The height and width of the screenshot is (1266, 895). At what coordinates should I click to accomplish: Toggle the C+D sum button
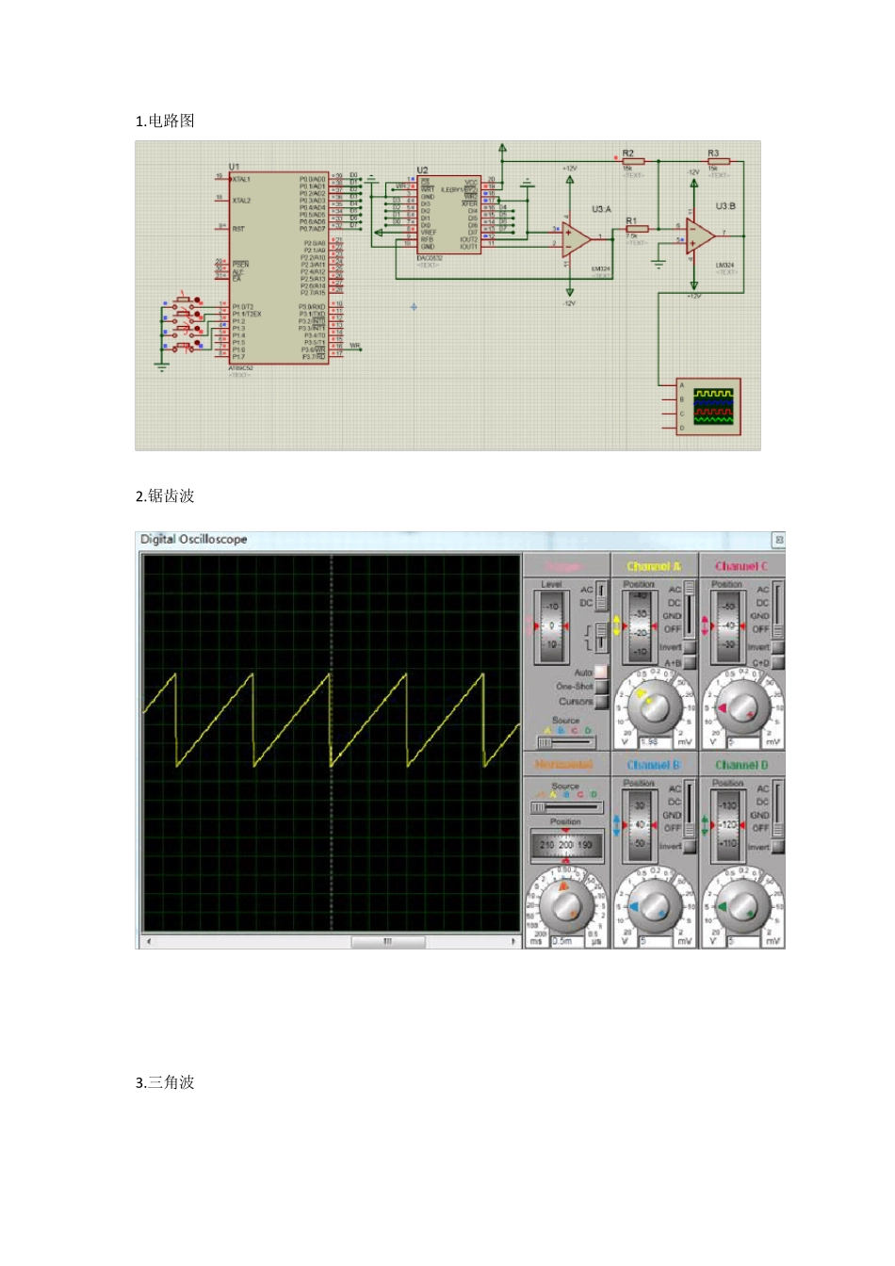click(x=777, y=663)
